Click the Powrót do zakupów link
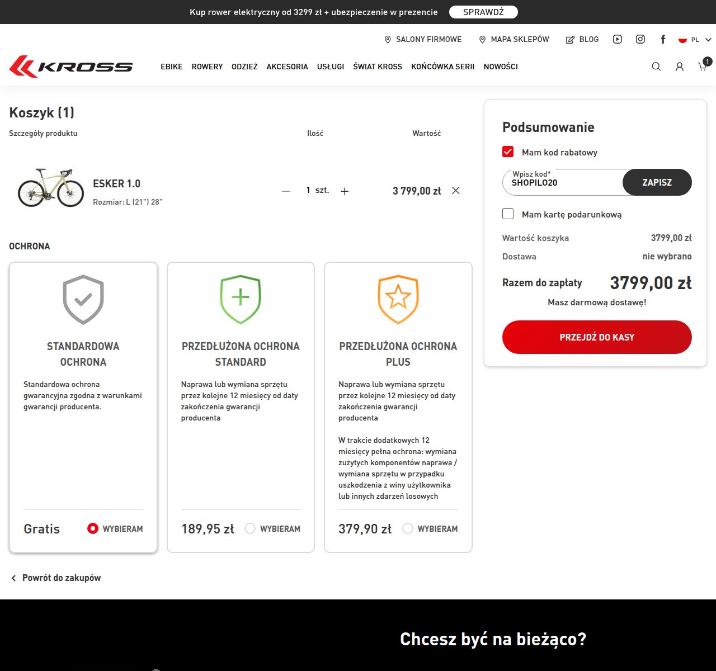716x671 pixels. (x=62, y=578)
